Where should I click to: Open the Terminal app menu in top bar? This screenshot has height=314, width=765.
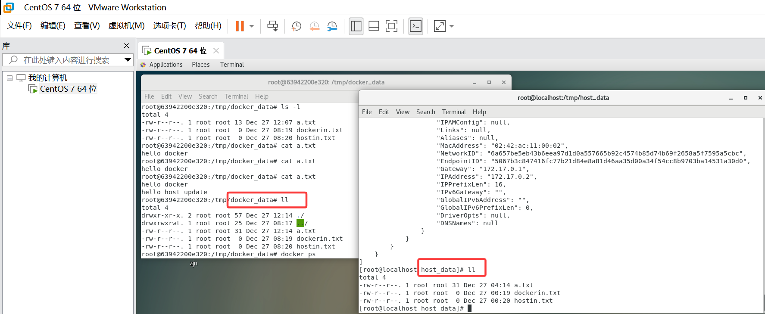click(x=232, y=65)
